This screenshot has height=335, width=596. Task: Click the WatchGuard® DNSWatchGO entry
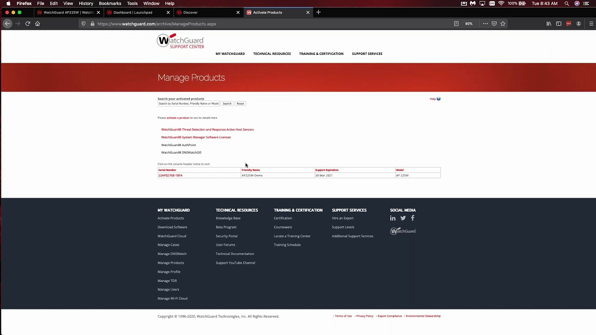(181, 153)
